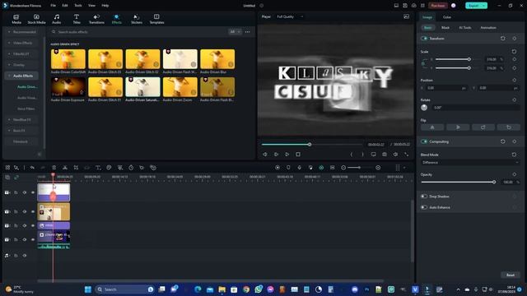Expand the Overlay category
Viewport: 527px width, 296px height.
point(22,65)
